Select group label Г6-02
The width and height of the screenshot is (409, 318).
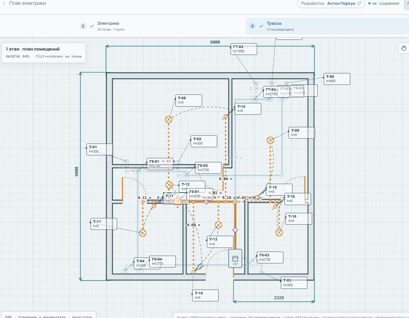click(208, 168)
